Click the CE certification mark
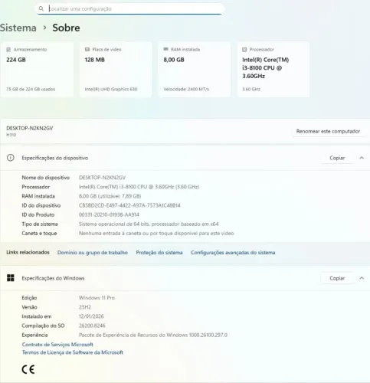This screenshot has height=383, width=370. click(x=28, y=369)
